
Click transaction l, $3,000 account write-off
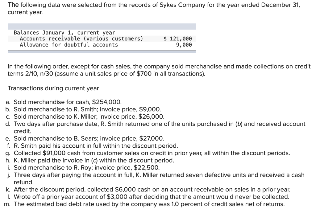coord(152,197)
